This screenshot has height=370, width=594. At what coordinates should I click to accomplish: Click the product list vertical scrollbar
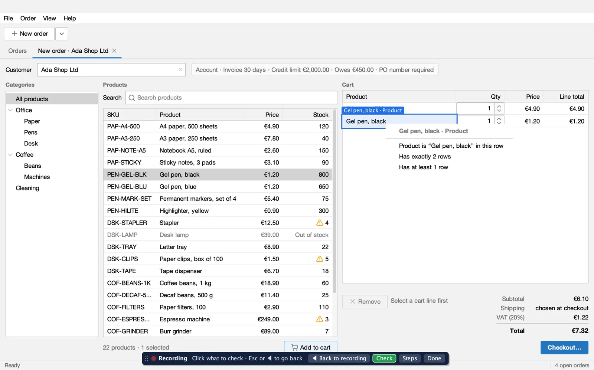(x=334, y=201)
